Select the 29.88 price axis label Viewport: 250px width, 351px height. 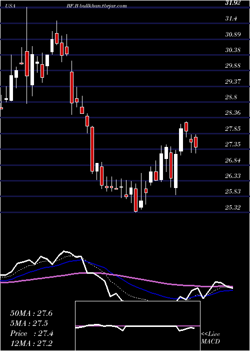tap(233, 66)
